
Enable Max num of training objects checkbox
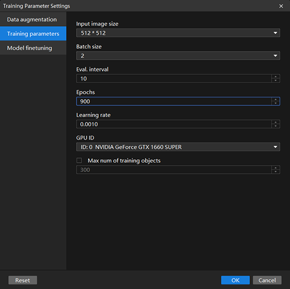(79, 160)
